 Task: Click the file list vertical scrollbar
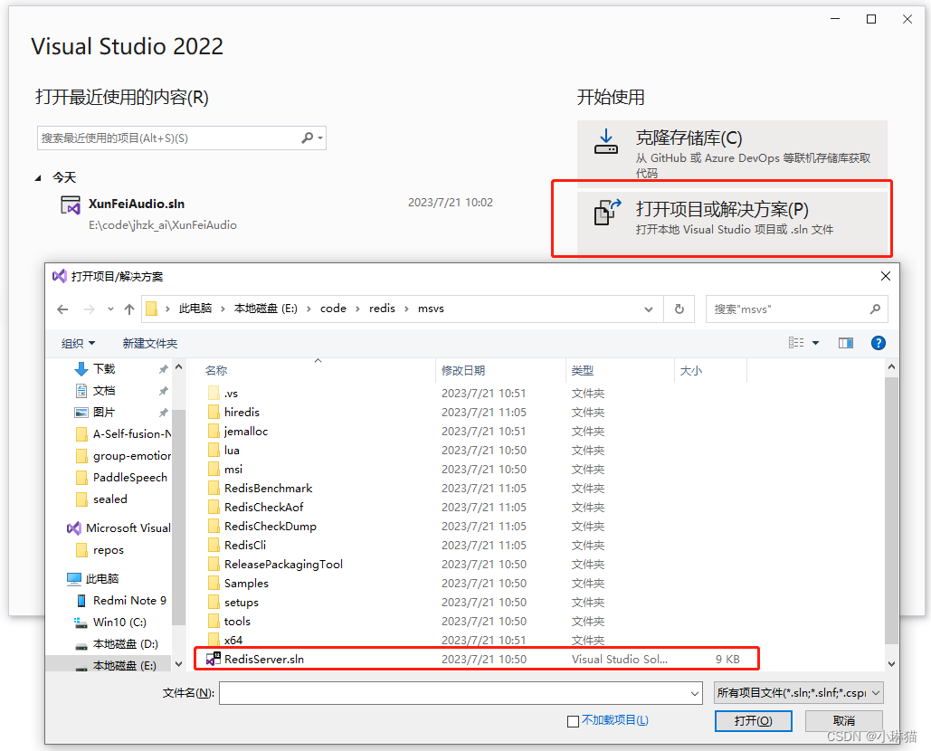point(890,510)
